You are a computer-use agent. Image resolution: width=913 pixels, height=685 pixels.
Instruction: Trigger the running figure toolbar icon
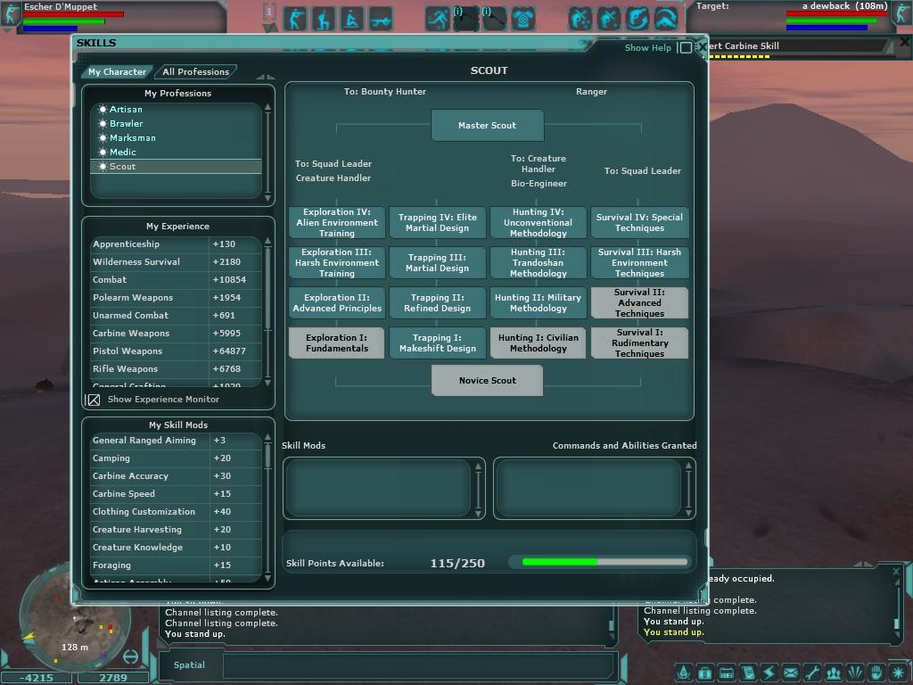[437, 20]
